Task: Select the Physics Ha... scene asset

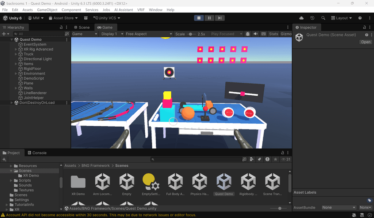Action: (200, 185)
